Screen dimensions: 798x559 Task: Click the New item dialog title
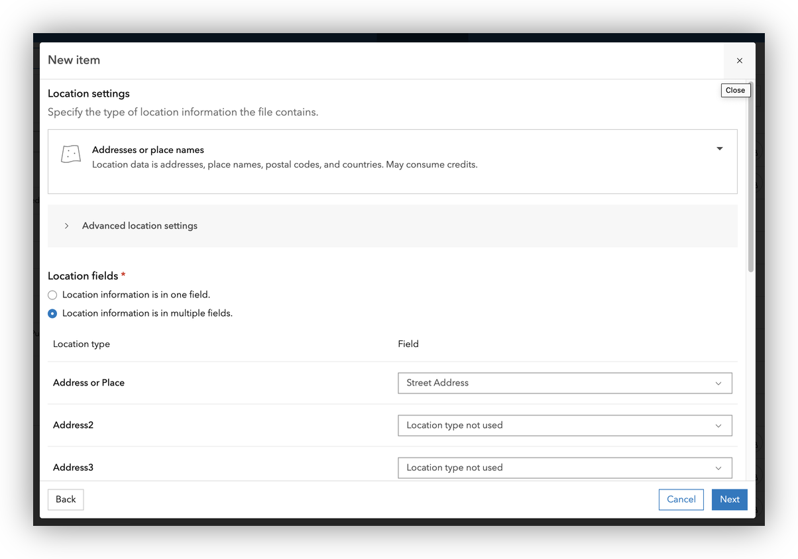point(74,60)
